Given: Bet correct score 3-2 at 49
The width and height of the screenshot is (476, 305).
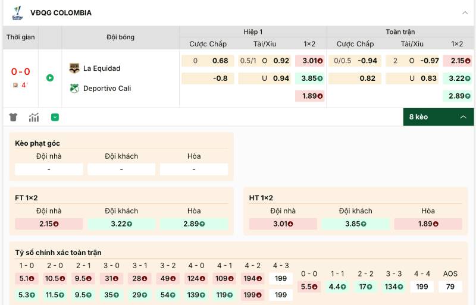Looking at the screenshot, I should tap(168, 279).
